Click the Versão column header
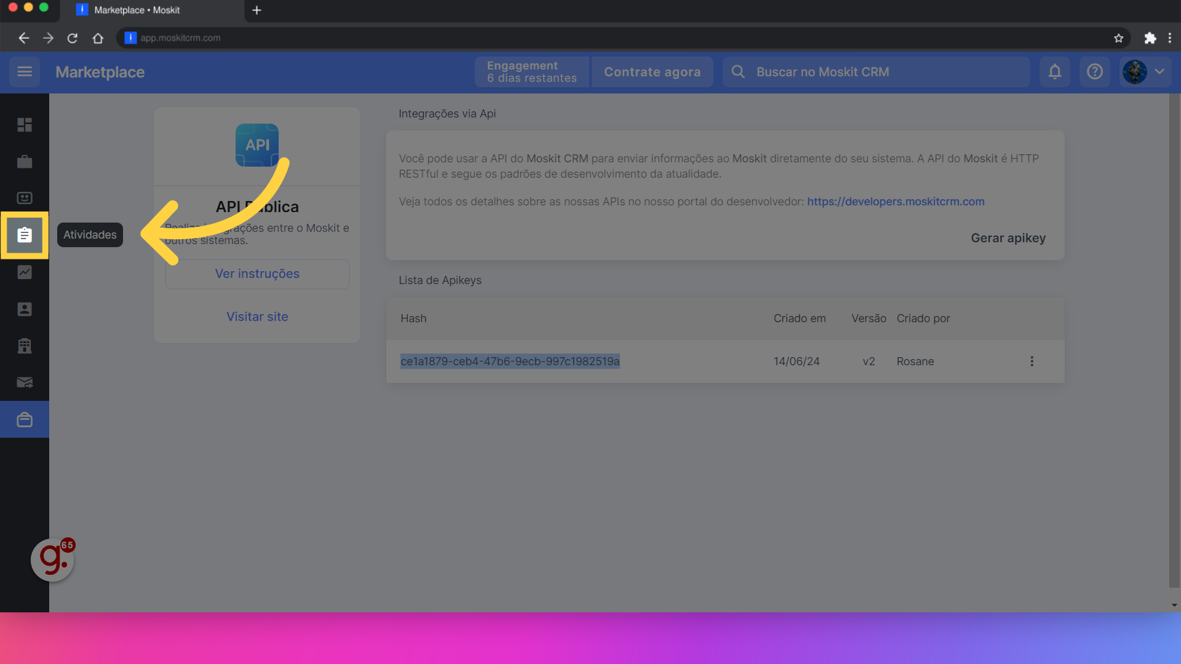This screenshot has height=664, width=1181. [x=869, y=318]
